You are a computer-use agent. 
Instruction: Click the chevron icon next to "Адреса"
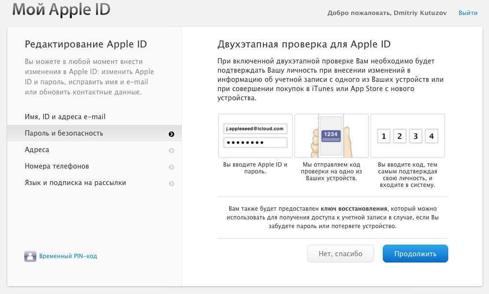click(171, 151)
